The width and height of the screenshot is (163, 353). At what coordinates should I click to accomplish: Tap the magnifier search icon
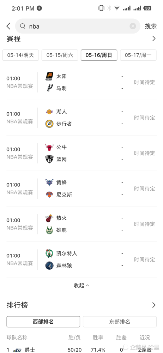click(x=23, y=26)
